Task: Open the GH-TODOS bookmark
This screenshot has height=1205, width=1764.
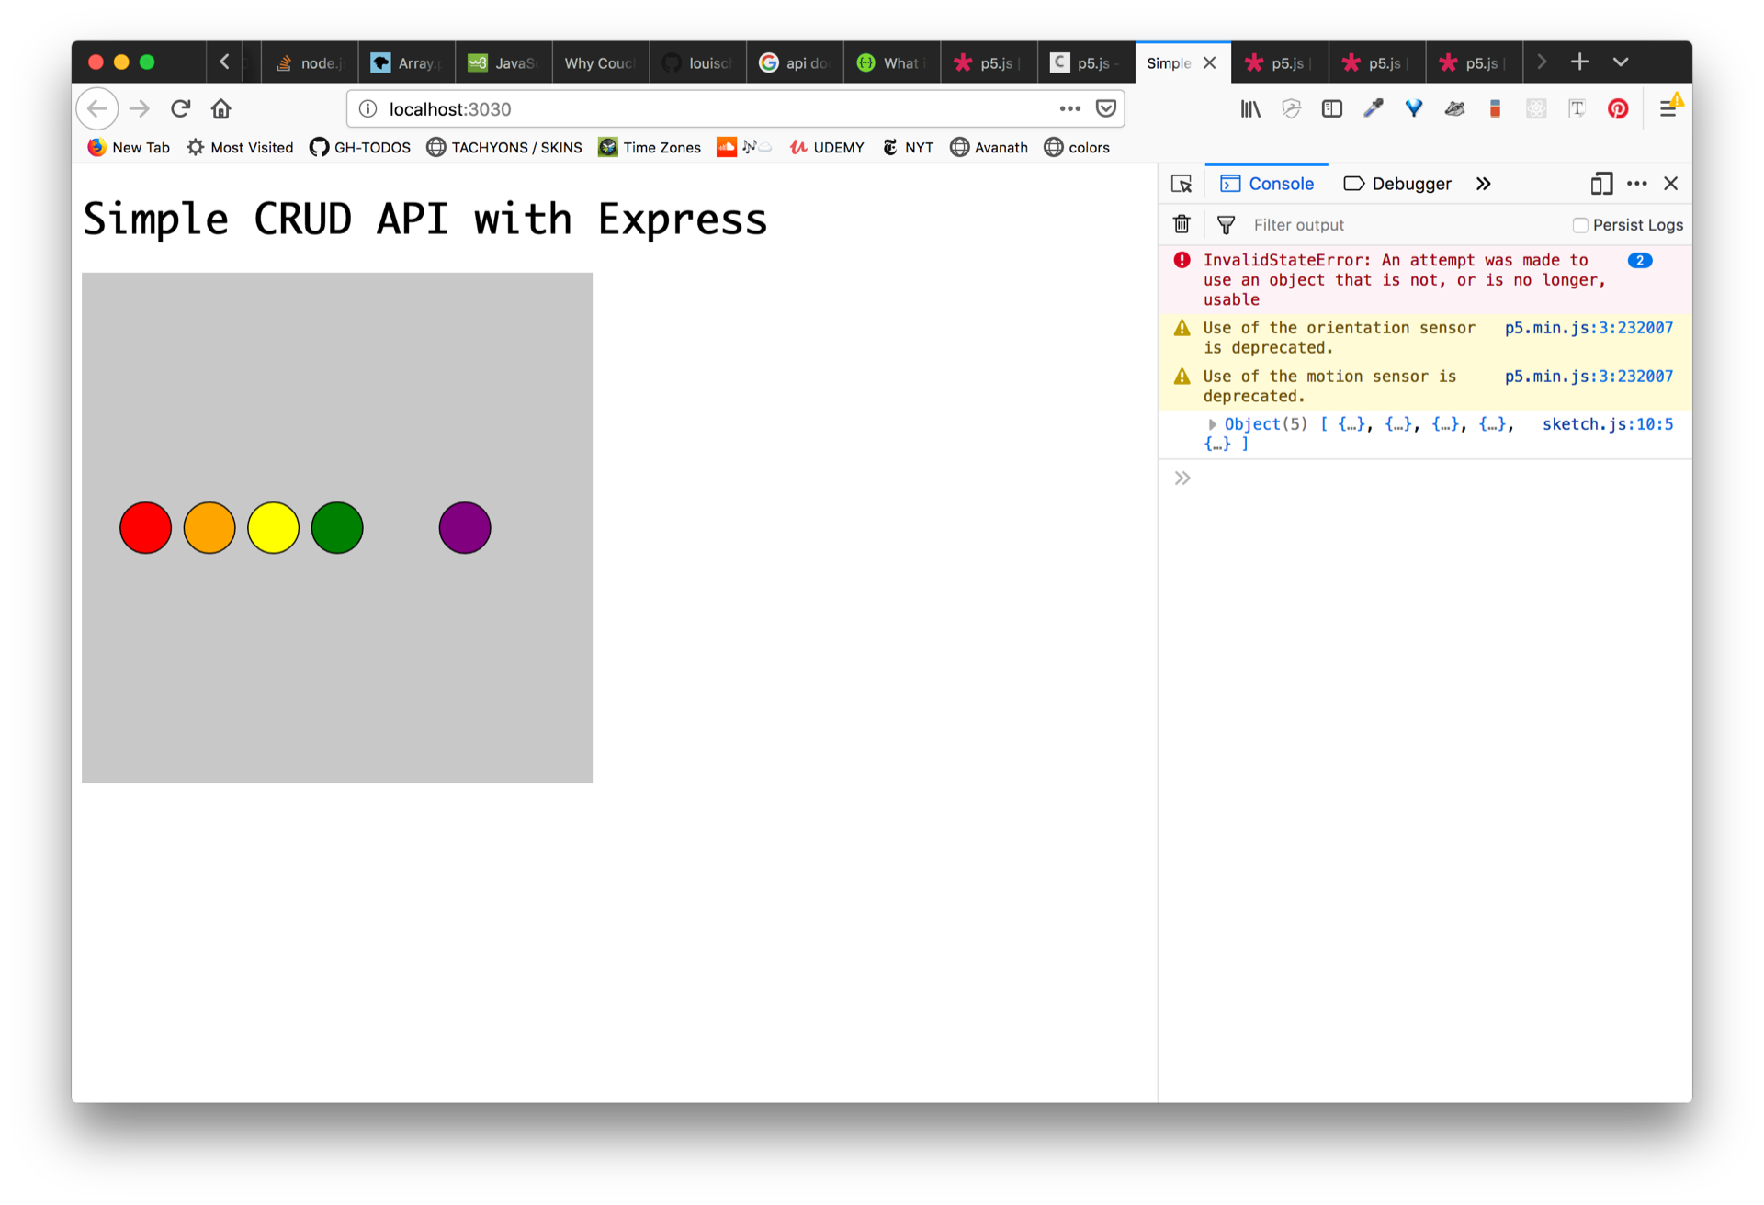Action: tap(360, 148)
